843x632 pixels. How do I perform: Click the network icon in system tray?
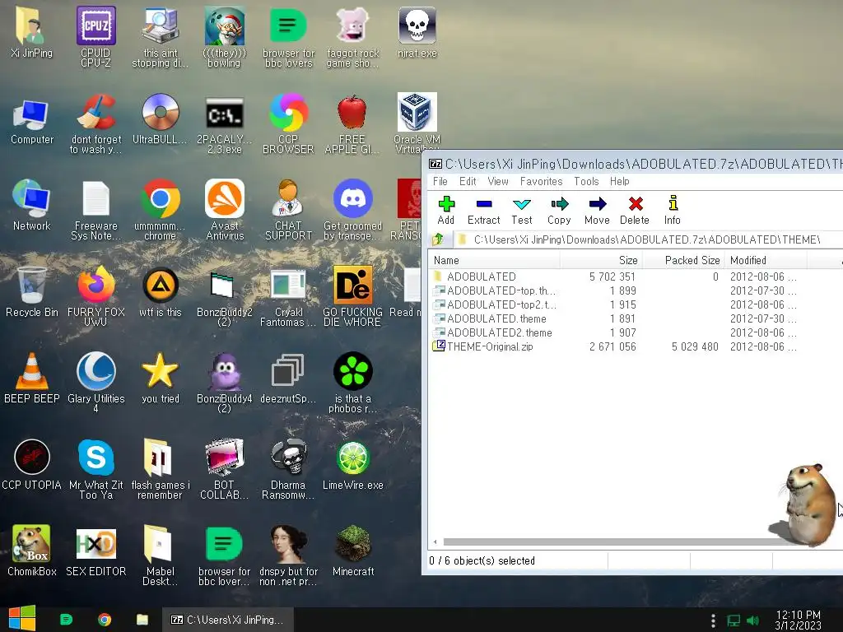tap(734, 620)
